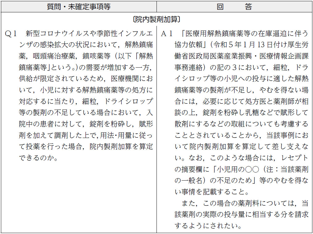The height and width of the screenshot is (234, 313).
Task: Click the line '散剤にするなどの取組'
Action: point(241,124)
